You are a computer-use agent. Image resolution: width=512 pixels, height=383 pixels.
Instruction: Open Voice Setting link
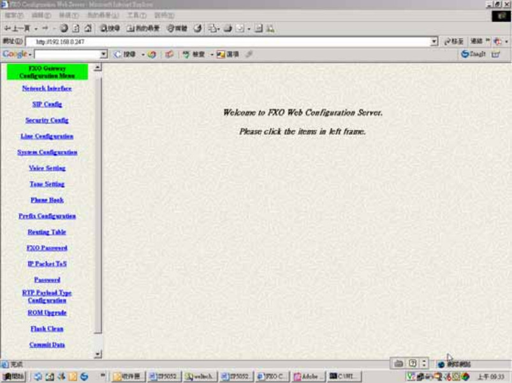(47, 168)
